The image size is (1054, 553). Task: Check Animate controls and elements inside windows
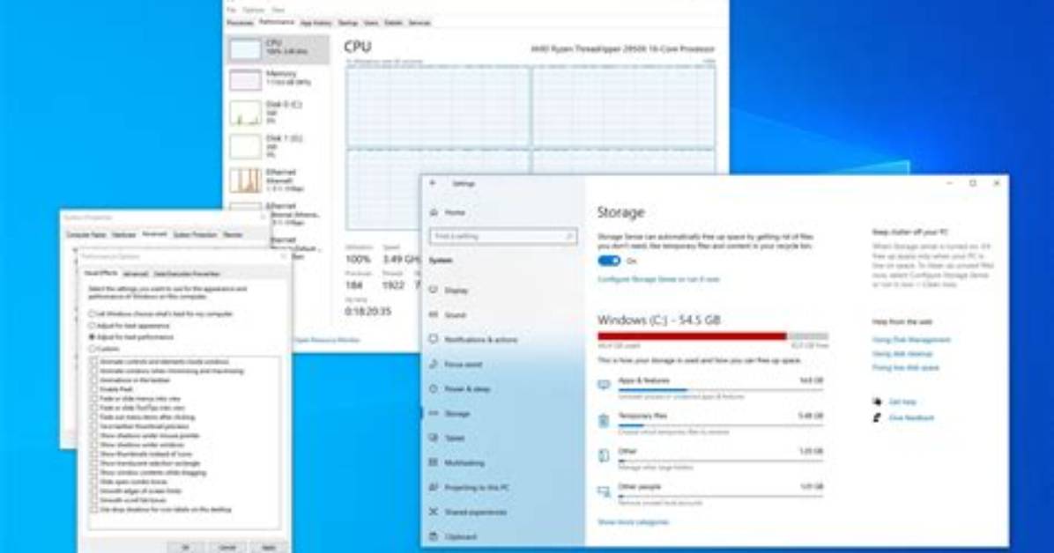(x=94, y=362)
